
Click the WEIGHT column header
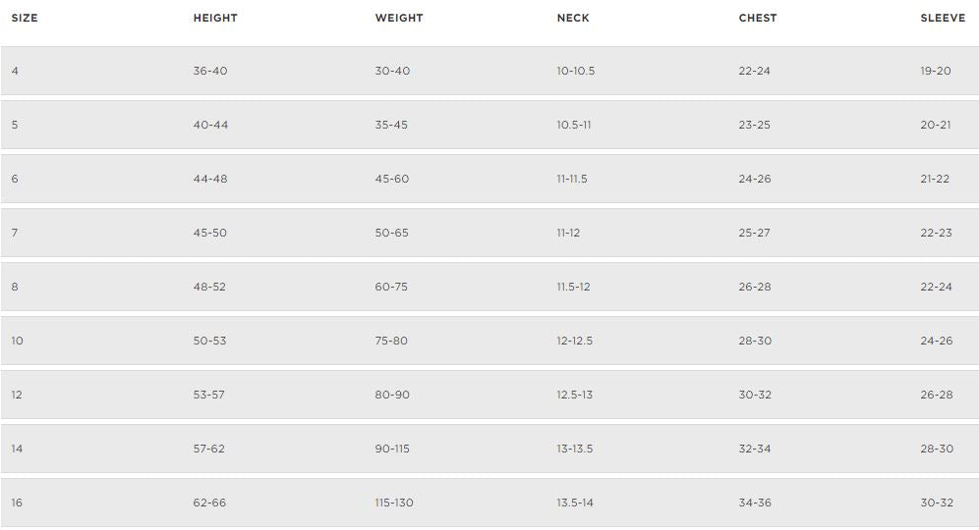coord(399,18)
